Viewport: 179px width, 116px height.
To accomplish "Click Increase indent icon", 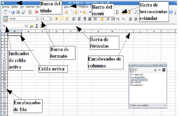I will click(136, 19).
